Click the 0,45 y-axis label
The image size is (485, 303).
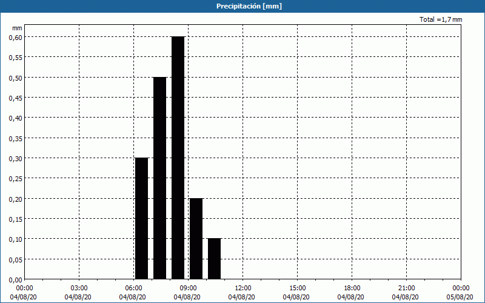16,98
